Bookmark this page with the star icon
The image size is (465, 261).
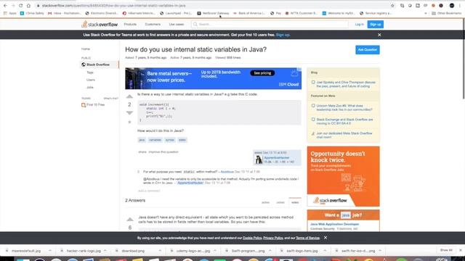tap(392, 6)
